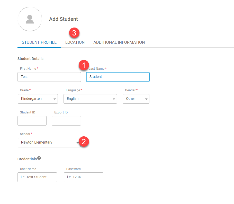Open the Additional Information tab
This screenshot has width=234, height=204.
[x=119, y=42]
